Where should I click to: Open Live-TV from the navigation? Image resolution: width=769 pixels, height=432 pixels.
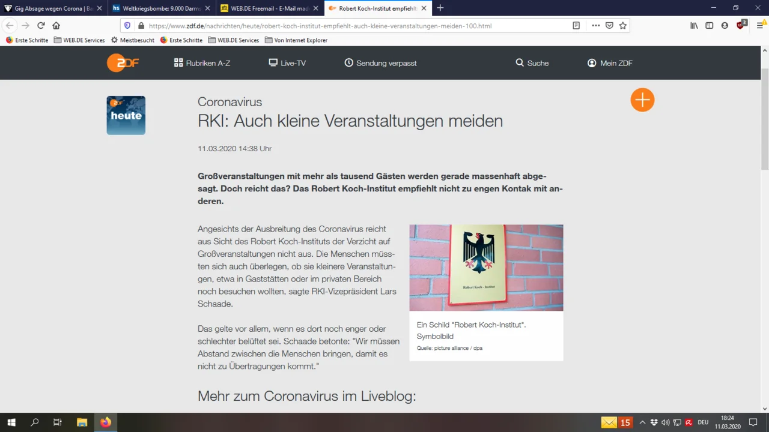(x=287, y=63)
